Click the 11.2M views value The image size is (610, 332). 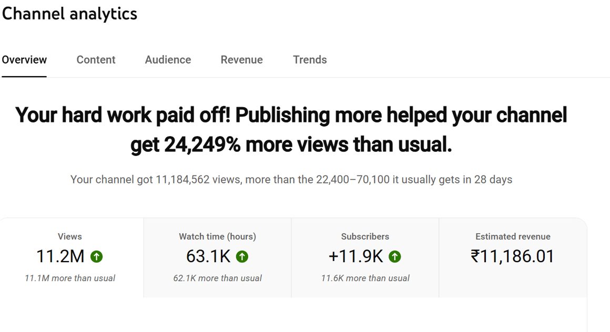coord(60,256)
